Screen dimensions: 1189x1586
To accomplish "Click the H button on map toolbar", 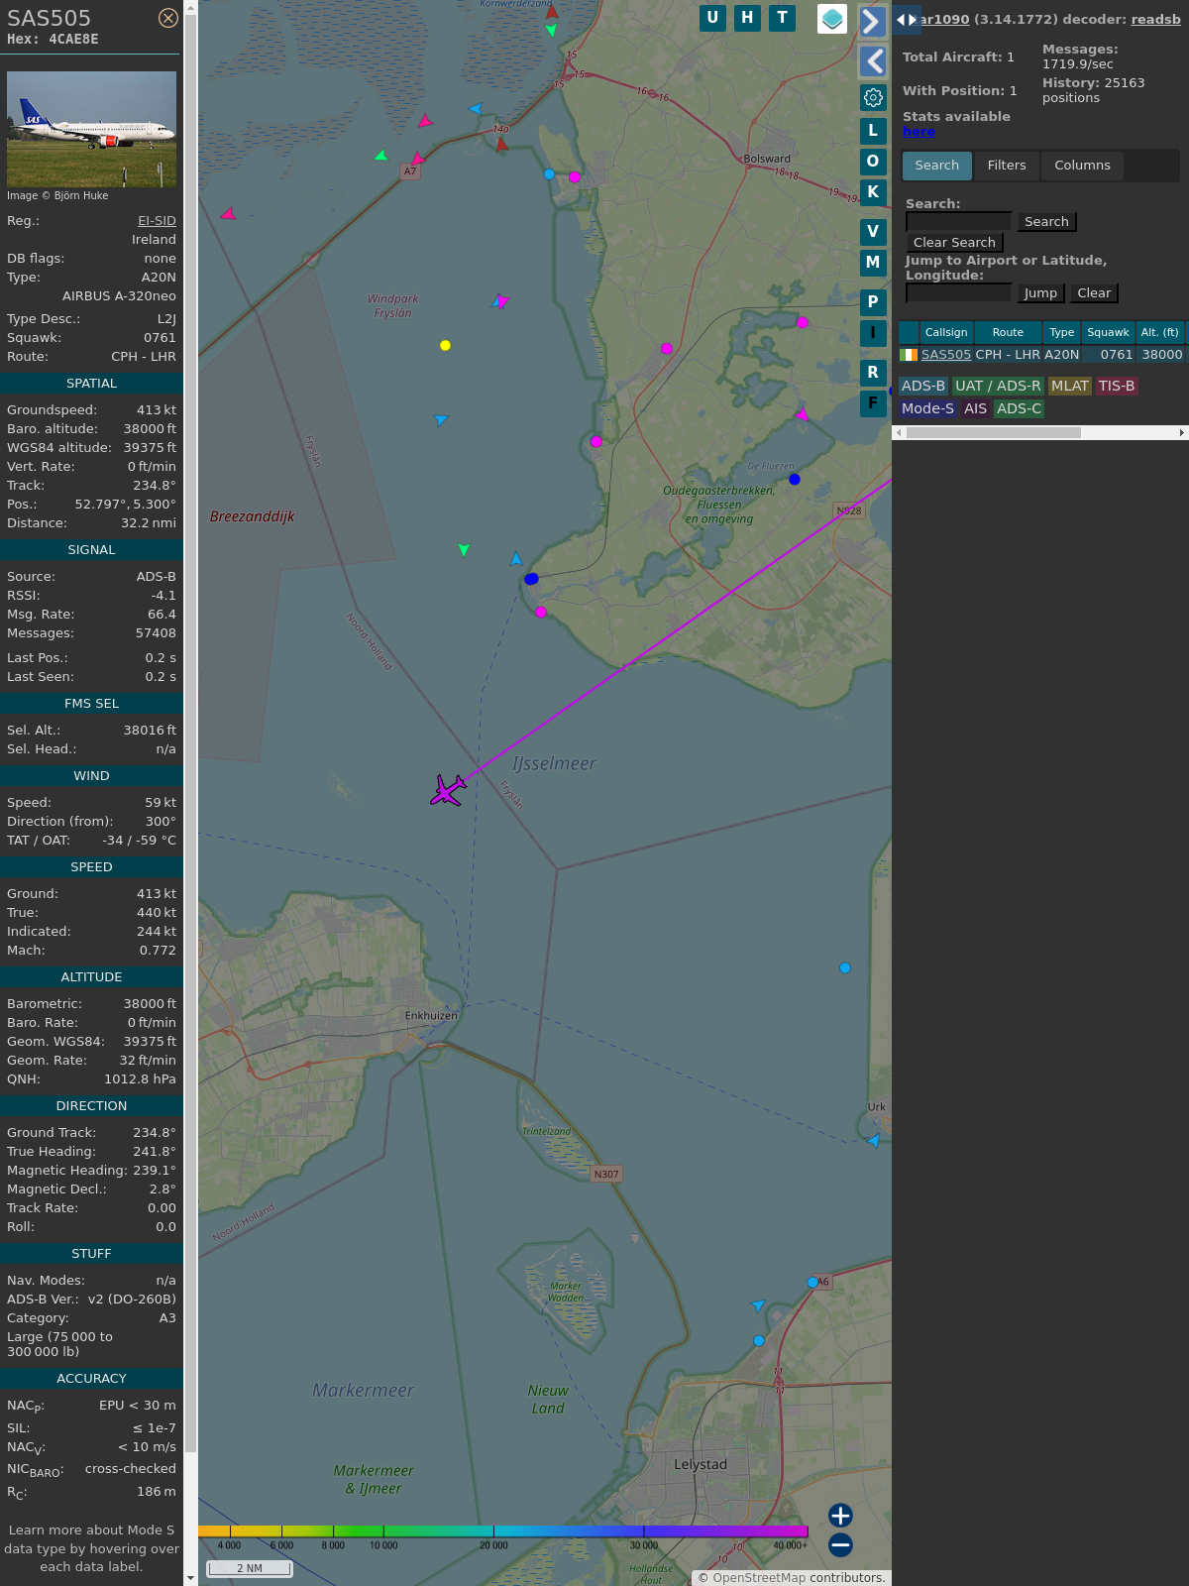I will 747,18.
